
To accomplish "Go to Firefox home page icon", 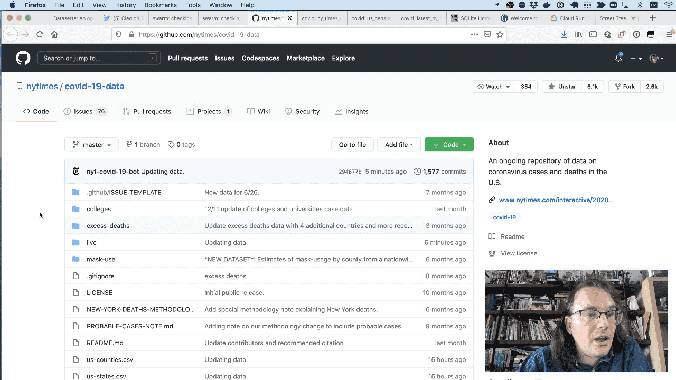I will click(54, 34).
